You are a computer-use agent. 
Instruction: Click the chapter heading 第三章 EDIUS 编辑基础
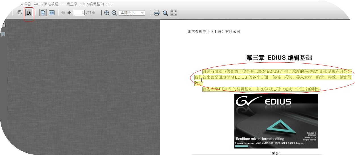pos(279,58)
